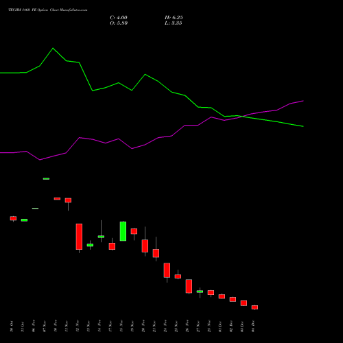Click the 21 Nov date label

pyautogui.click(x=154, y=327)
